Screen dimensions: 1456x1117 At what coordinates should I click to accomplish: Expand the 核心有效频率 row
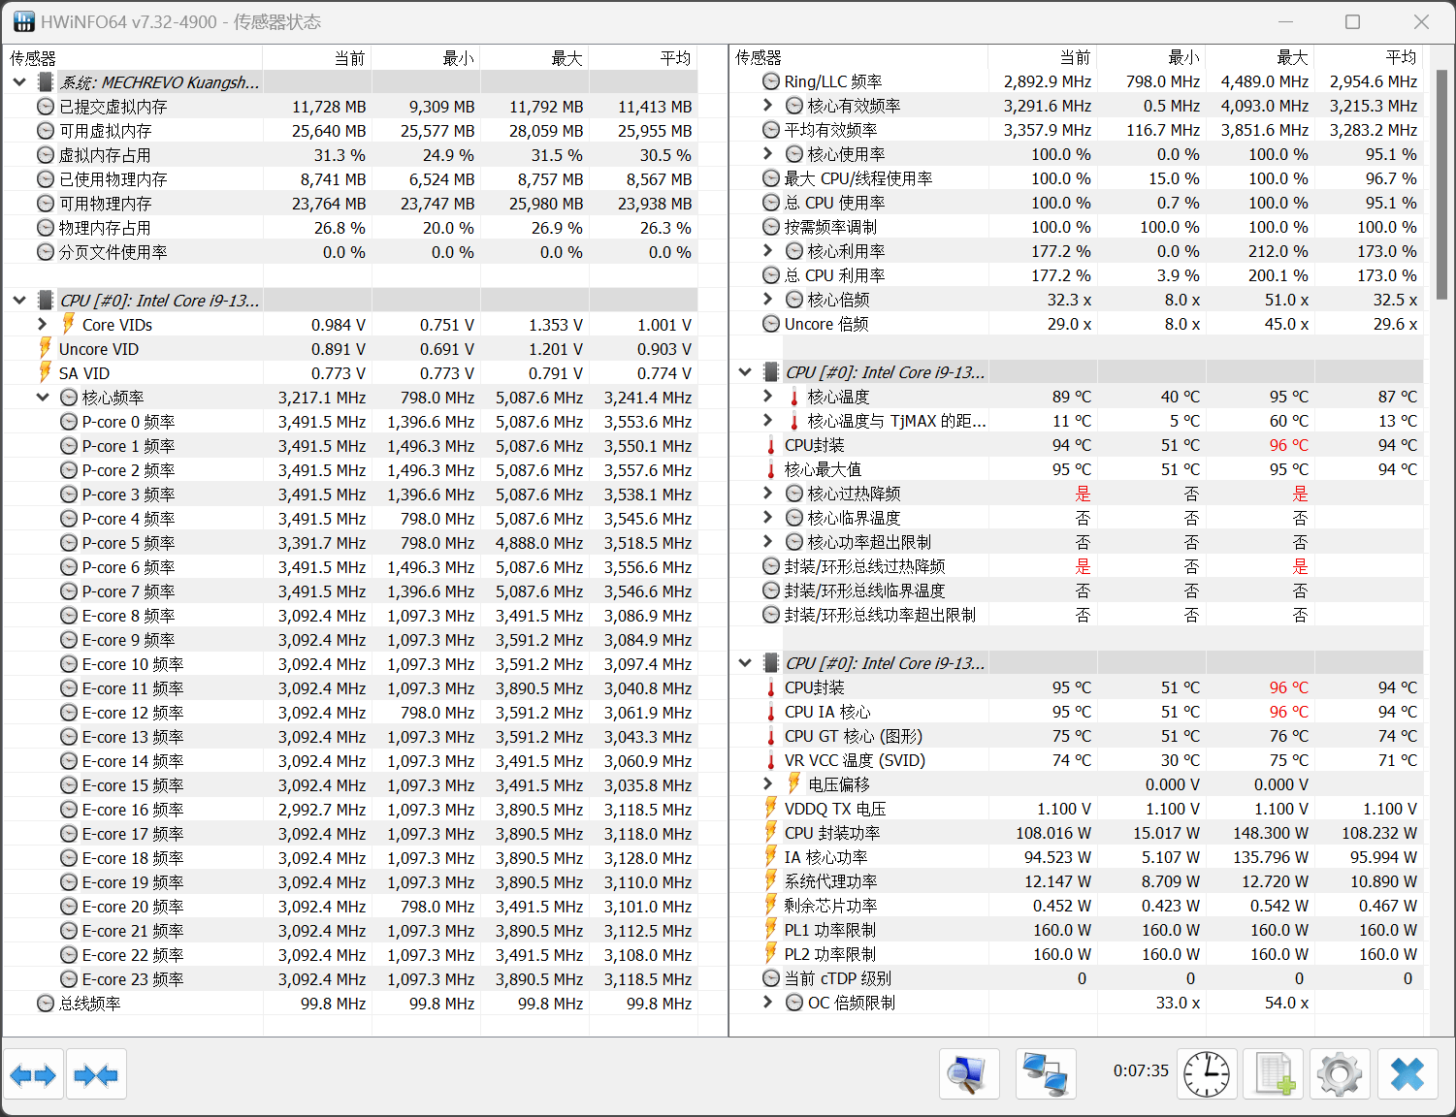click(x=768, y=106)
